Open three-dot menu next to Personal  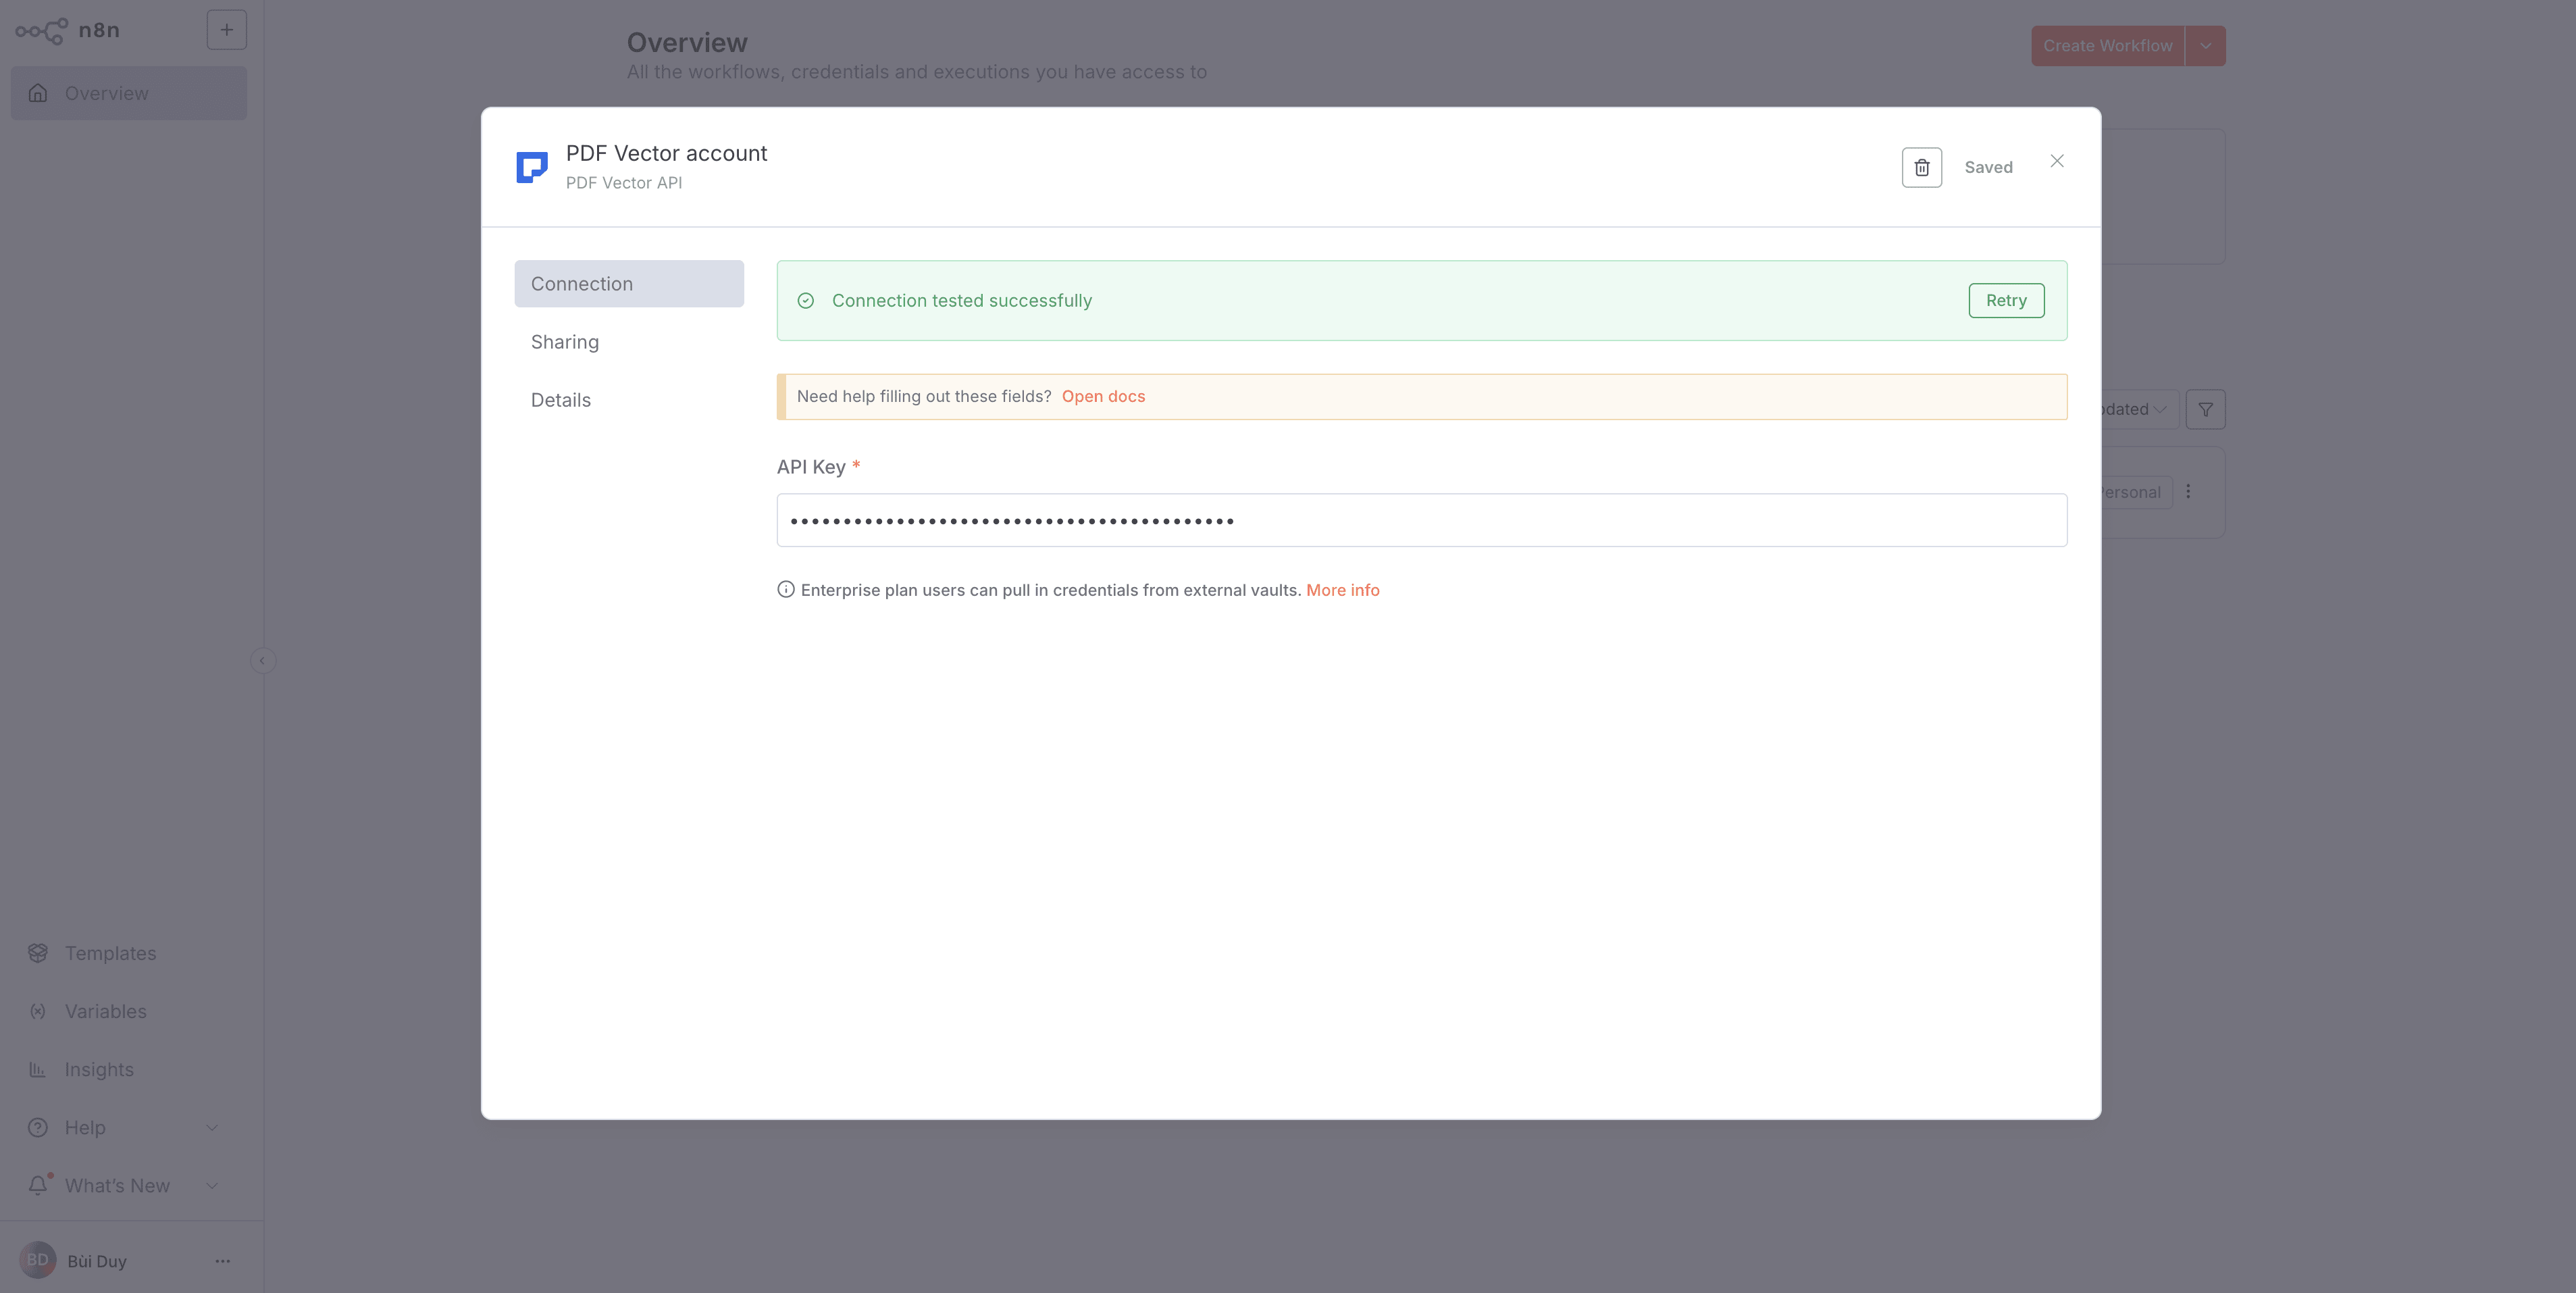[2188, 491]
